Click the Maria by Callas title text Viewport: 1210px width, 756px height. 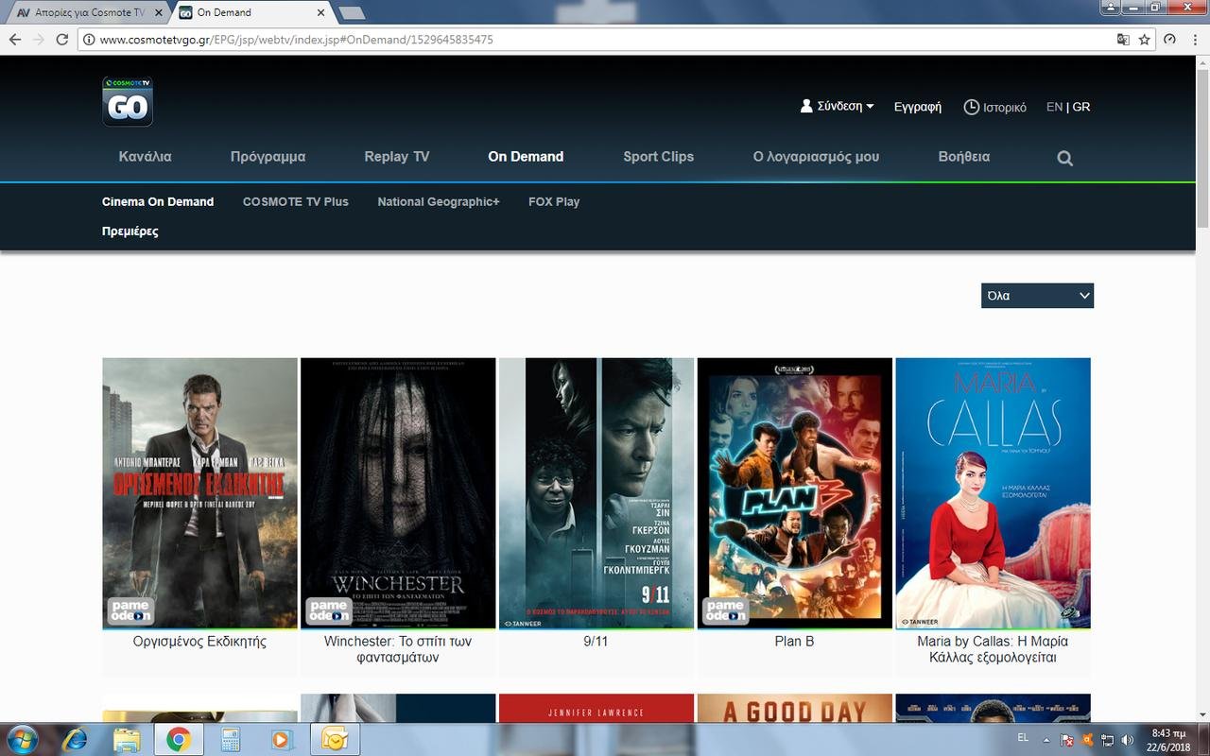point(993,649)
